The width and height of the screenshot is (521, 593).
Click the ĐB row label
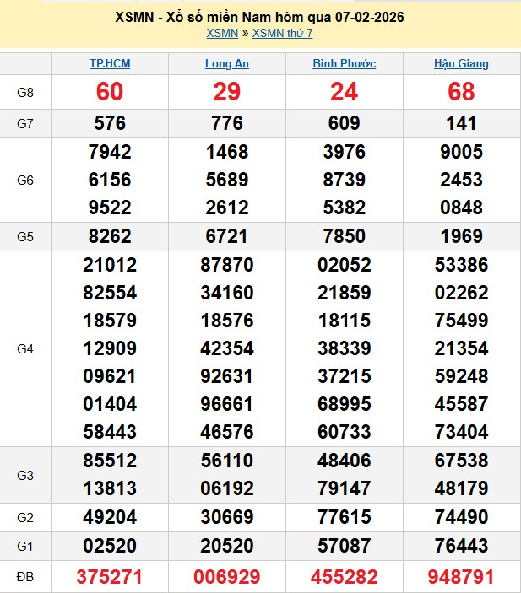pos(25,577)
